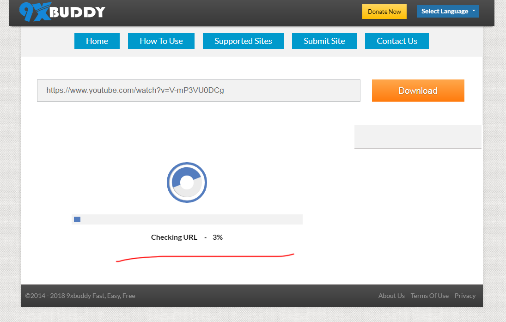The width and height of the screenshot is (506, 322).
Task: Click the 9xbuddy copyright footer text
Action: pyautogui.click(x=80, y=296)
